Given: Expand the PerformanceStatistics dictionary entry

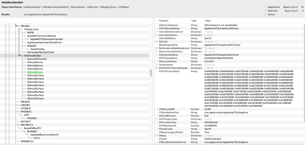Looking at the screenshot, I should (156, 51).
